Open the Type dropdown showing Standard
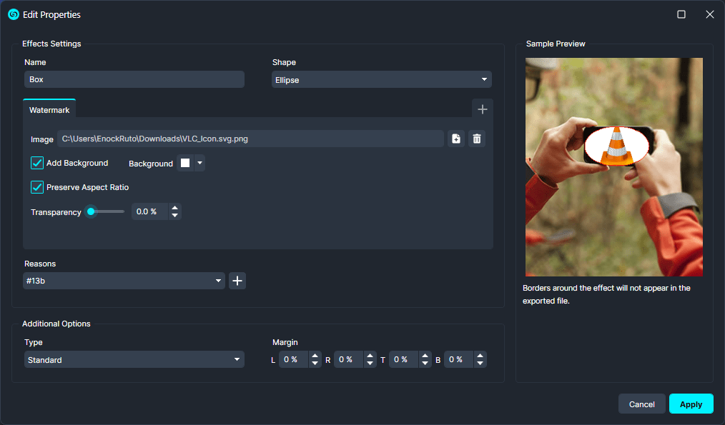The image size is (725, 425). click(134, 360)
